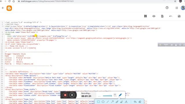Image resolution: width=185 pixels, height=104 pixels.
Task: Click the Version v1.0.0 line
Action: coord(13,60)
